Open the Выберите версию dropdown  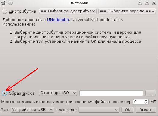click(127, 11)
